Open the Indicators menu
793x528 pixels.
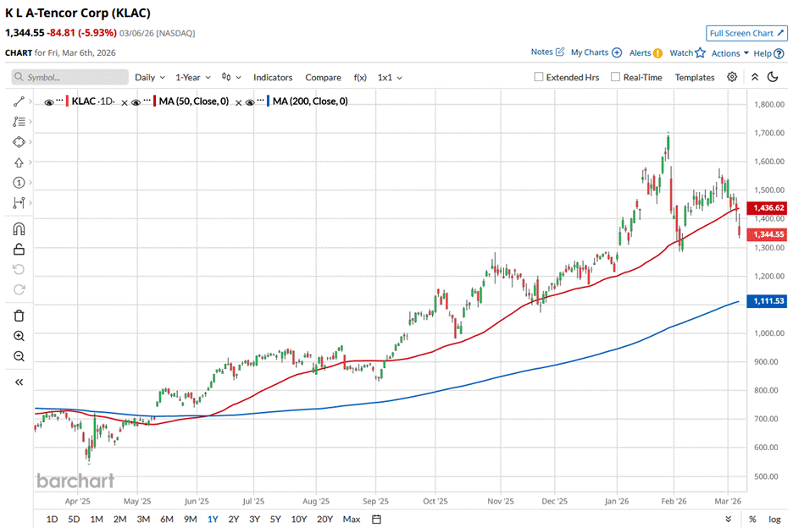pos(273,77)
